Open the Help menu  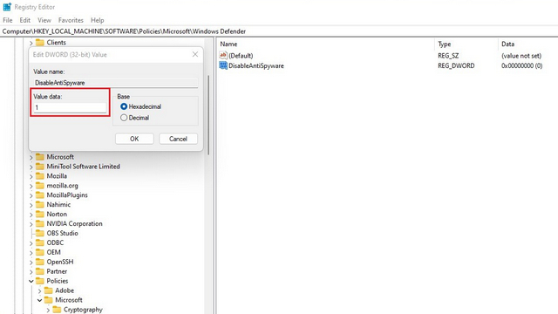(97, 20)
